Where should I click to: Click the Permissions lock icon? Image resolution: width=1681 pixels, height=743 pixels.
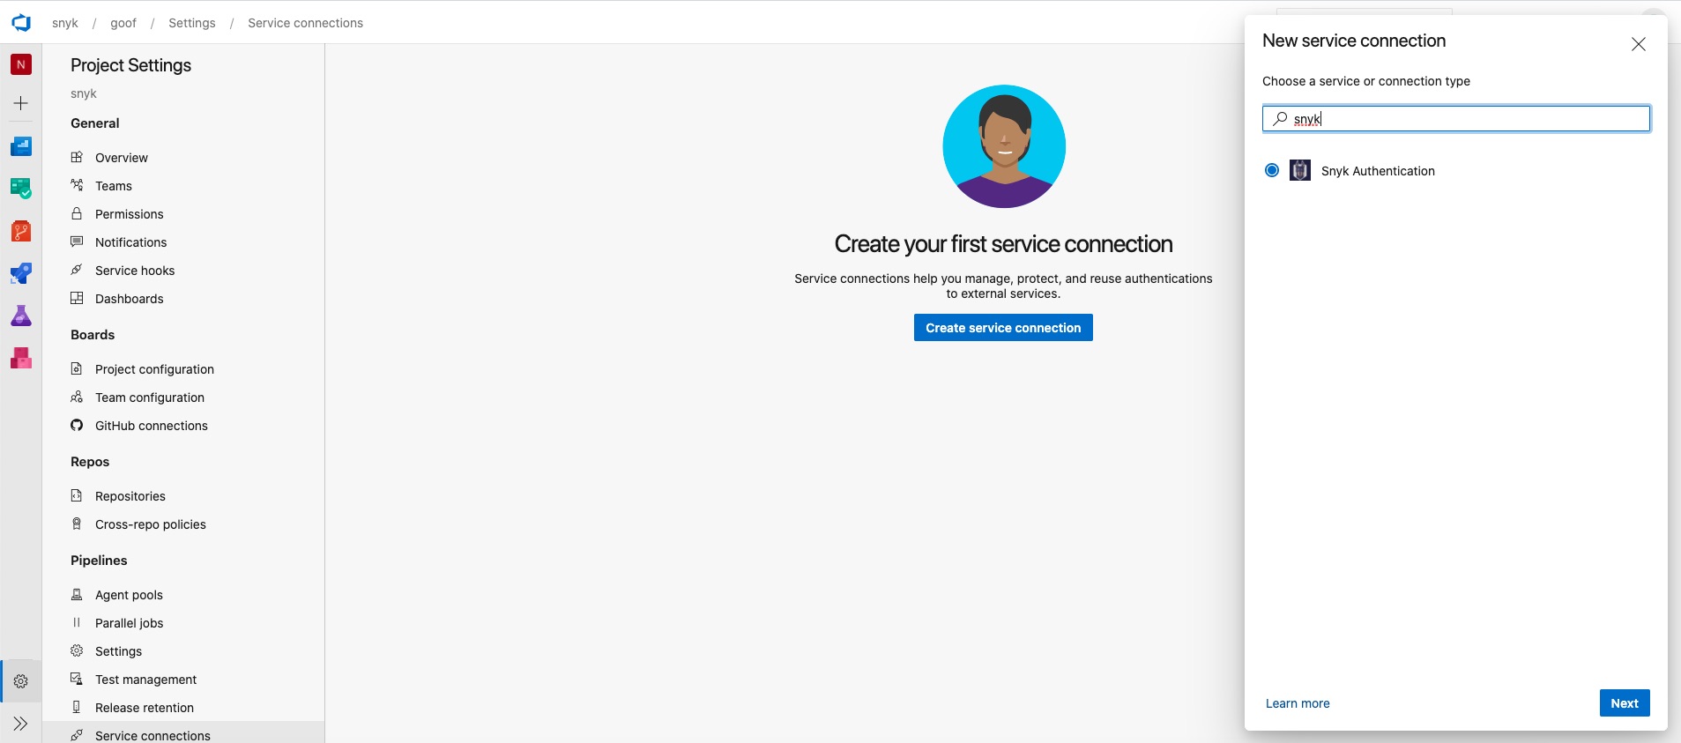point(77,213)
